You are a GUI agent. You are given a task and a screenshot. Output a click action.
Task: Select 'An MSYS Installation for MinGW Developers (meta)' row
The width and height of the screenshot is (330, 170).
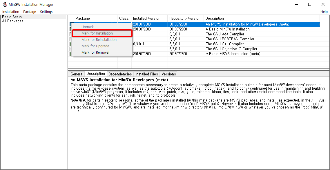pos(248,24)
